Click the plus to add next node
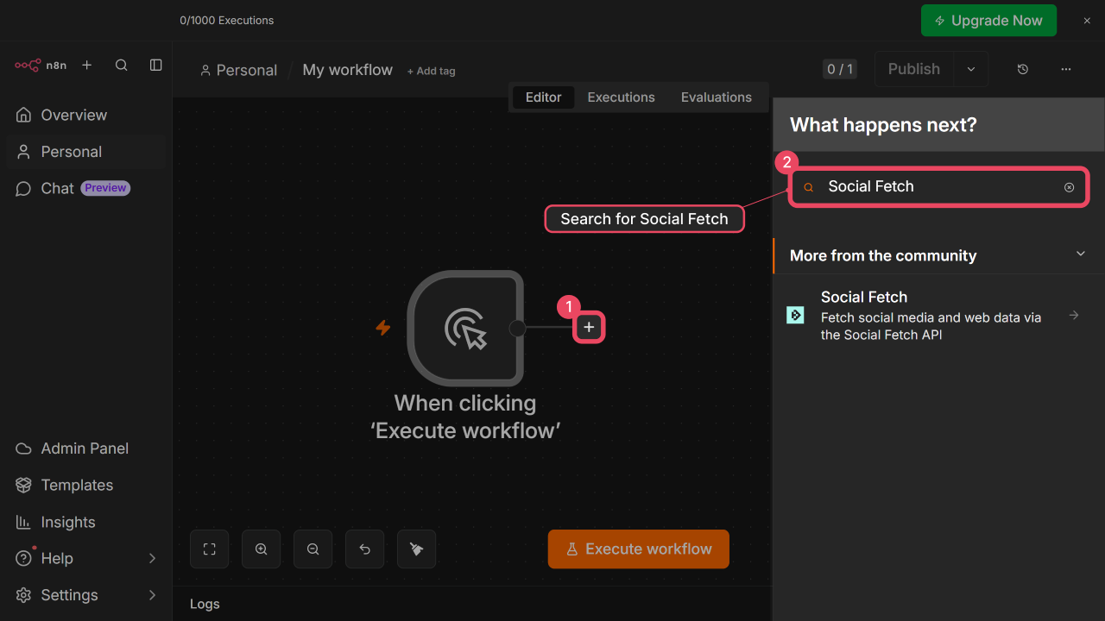1105x621 pixels. pyautogui.click(x=589, y=328)
